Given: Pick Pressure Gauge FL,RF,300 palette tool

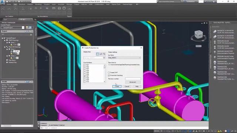Looking at the screenshot, I should [224, 47].
